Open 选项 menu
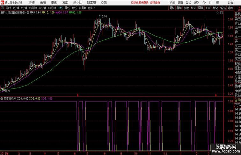 point(196,3)
